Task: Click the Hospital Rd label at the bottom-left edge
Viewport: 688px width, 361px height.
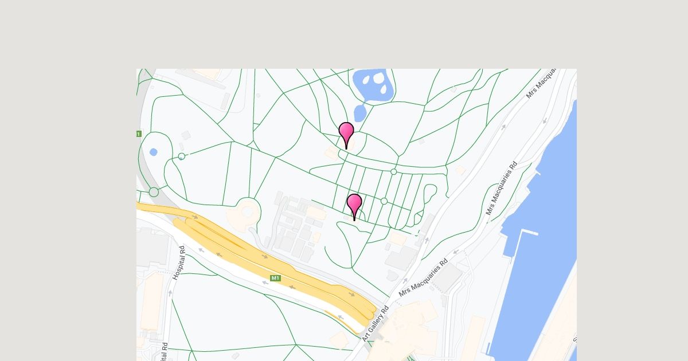Action: coord(165,352)
